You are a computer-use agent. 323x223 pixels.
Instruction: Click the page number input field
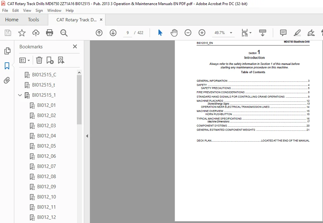tap(128, 33)
